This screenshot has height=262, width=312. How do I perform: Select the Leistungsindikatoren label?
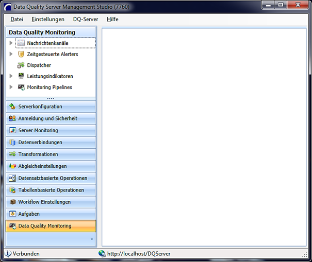click(50, 76)
